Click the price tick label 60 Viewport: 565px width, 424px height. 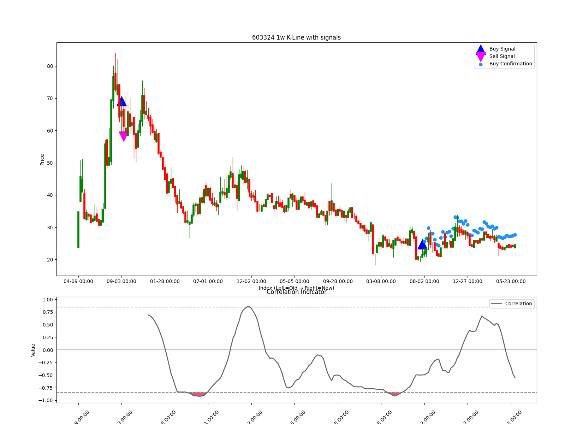click(x=50, y=131)
